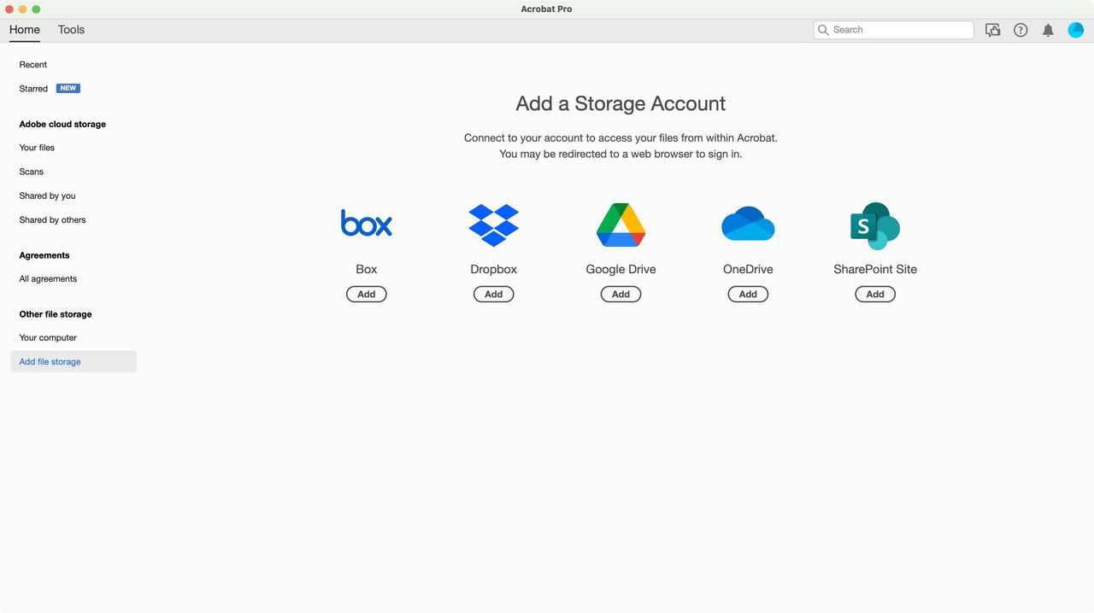This screenshot has height=613, width=1094.
Task: Click the Agreements section header
Action: (44, 256)
